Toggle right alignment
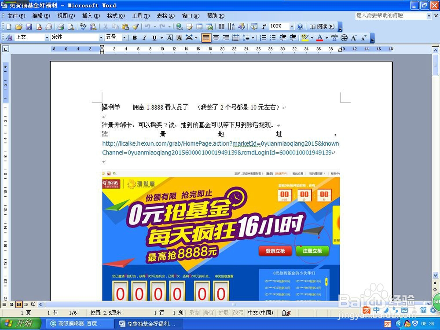This screenshot has width=440, height=330. pos(226,37)
